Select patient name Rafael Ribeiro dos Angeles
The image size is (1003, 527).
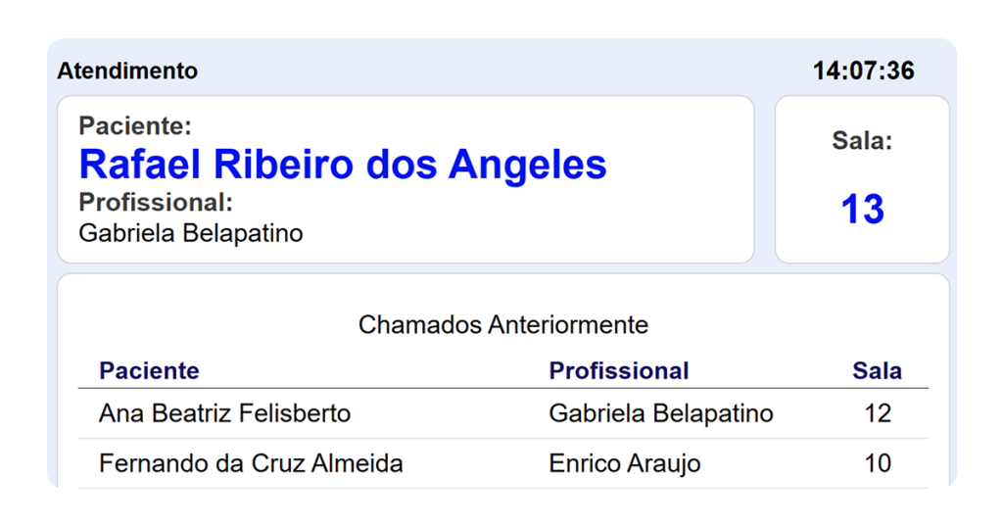(342, 165)
